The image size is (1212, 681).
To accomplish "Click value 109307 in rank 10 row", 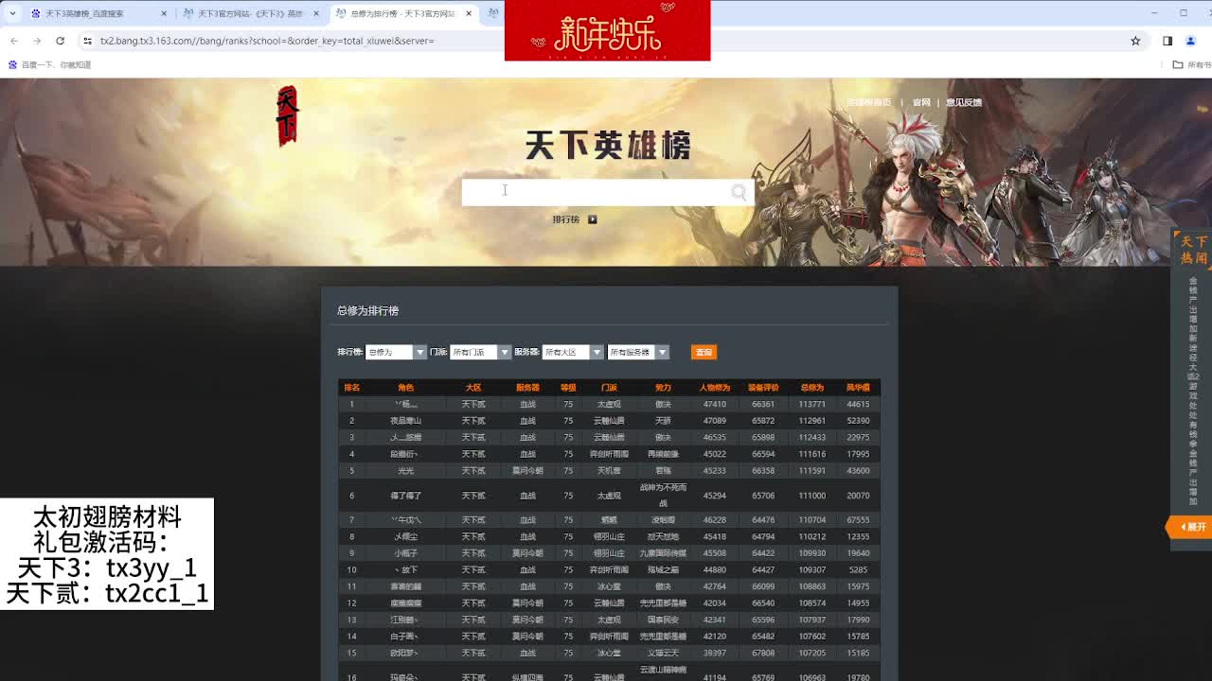I will point(812,570).
